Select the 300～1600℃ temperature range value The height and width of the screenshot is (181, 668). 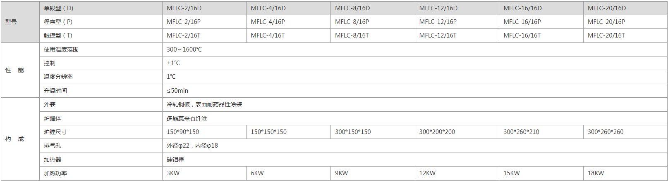(184, 49)
